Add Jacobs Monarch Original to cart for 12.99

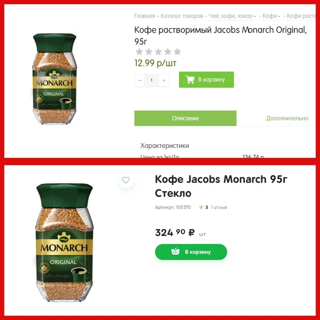(x=206, y=80)
